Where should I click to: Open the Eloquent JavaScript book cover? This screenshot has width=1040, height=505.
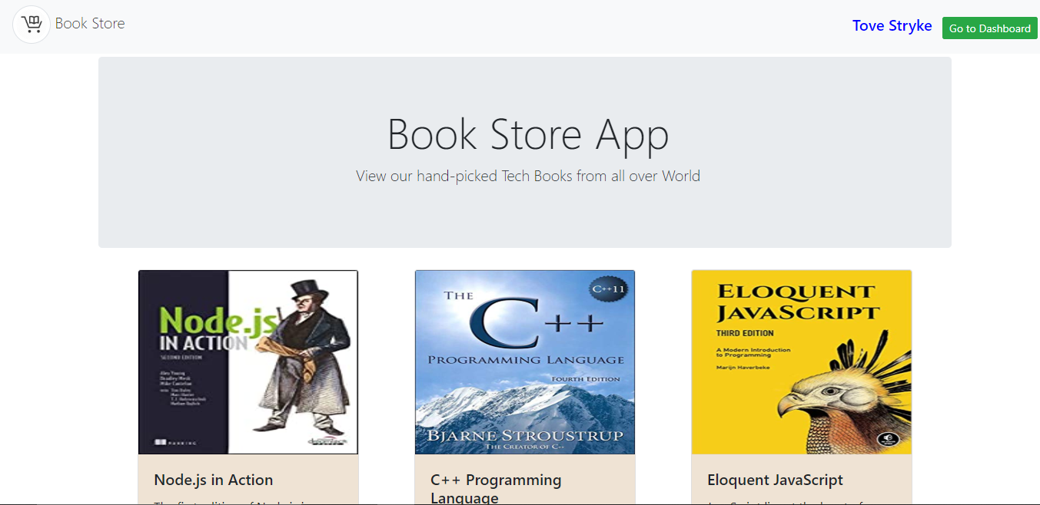point(801,361)
